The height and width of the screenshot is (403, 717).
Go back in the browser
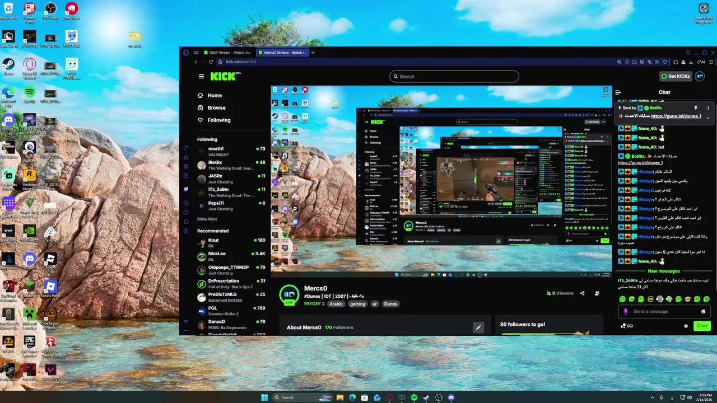(195, 62)
